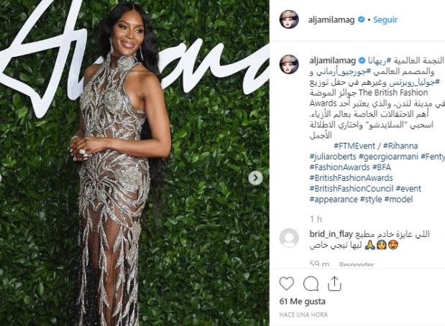The image size is (445, 326).
Task: Advance to the next slideshow photo arrow
Action: click(255, 178)
